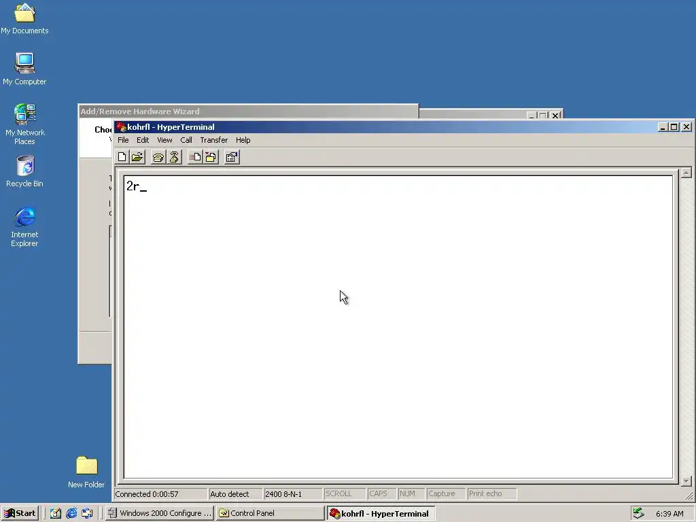Image resolution: width=696 pixels, height=522 pixels.
Task: Select the My Computer desktop icon
Action: click(x=24, y=69)
